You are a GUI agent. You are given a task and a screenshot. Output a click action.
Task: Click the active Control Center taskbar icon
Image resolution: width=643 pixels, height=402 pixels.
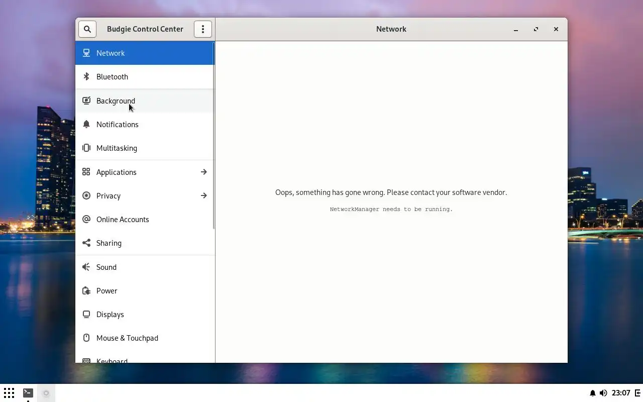pyautogui.click(x=46, y=393)
